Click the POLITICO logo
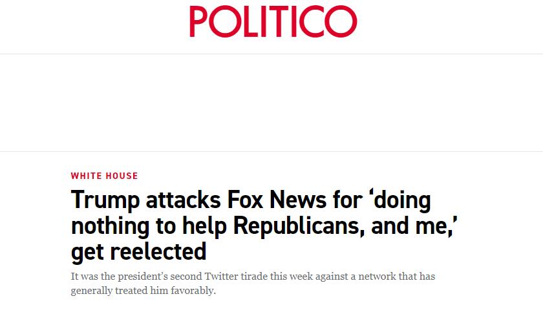This screenshot has height=314, width=543. click(x=272, y=21)
